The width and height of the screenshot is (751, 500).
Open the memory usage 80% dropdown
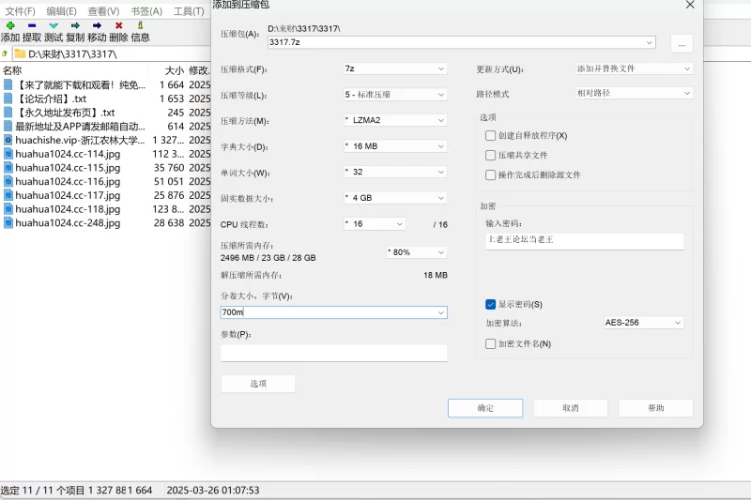[417, 252]
